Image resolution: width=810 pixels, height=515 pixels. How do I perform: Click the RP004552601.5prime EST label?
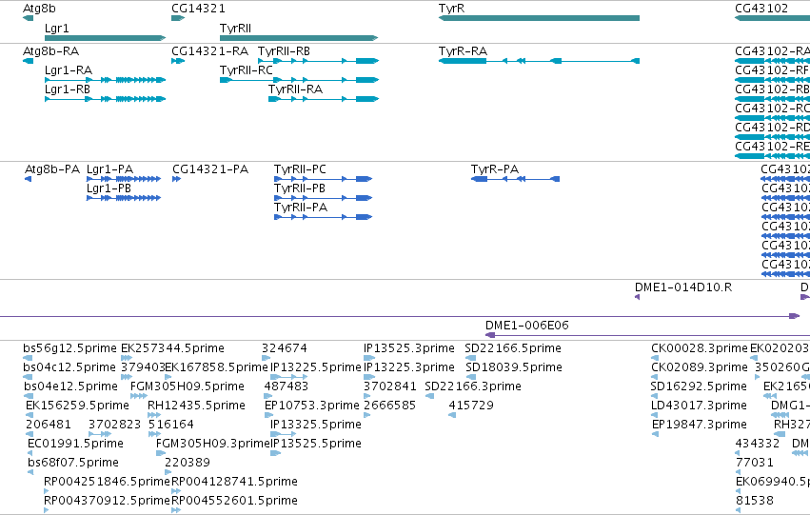point(234,501)
